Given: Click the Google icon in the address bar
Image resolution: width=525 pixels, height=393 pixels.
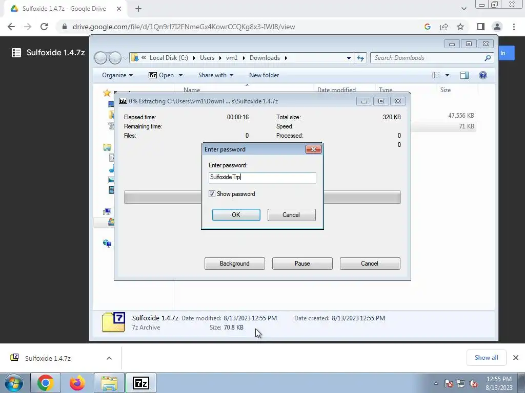Looking at the screenshot, I should pos(427,27).
